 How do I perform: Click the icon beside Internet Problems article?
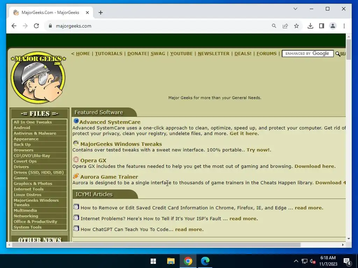pyautogui.click(x=76, y=217)
